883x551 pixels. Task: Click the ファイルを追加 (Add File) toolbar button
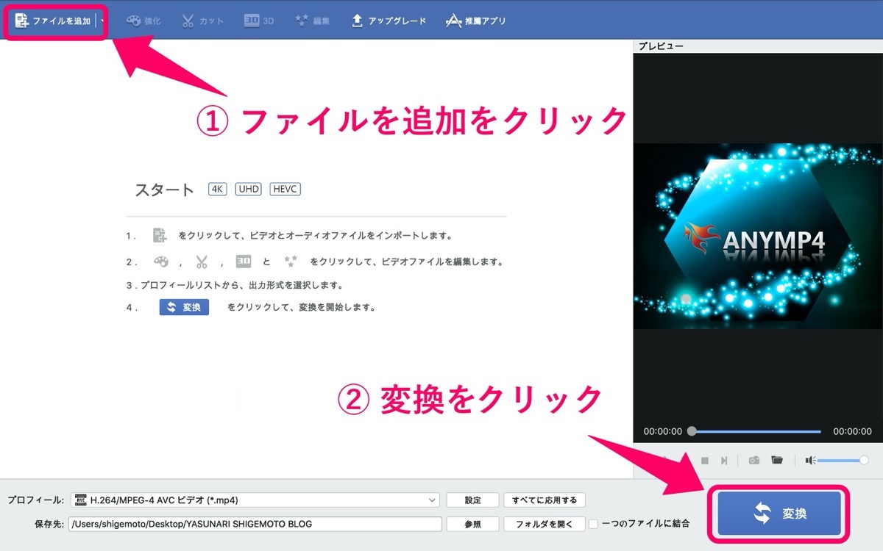coord(53,21)
